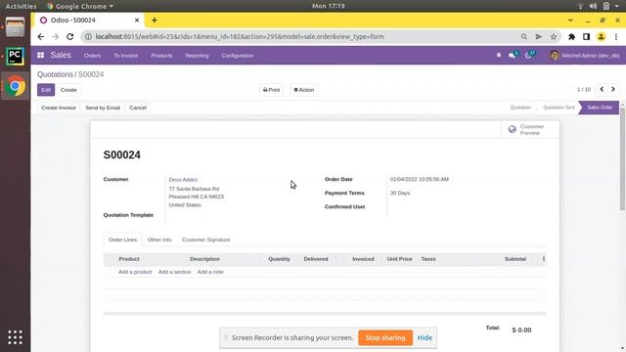Switch to the Order Lines tab
Viewport: 626px width, 352px height.
[122, 240]
